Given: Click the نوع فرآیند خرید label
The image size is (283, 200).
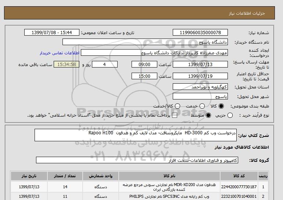Looking at the screenshot, I should (x=254, y=115).
